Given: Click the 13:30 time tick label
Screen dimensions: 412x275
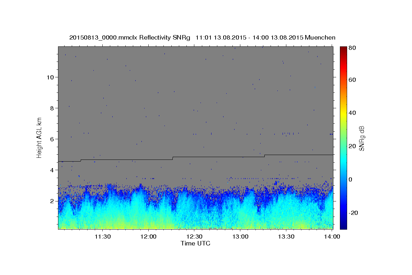Looking at the screenshot, I should (286, 236).
